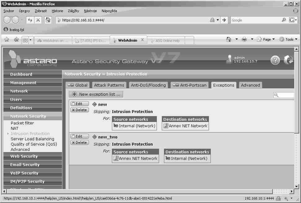Viewport: 301px width, 203px height.
Task: Click the Favorites star icon
Action: (x=7, y=40)
